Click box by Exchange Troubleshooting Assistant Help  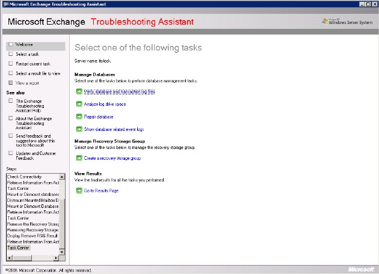(x=10, y=101)
